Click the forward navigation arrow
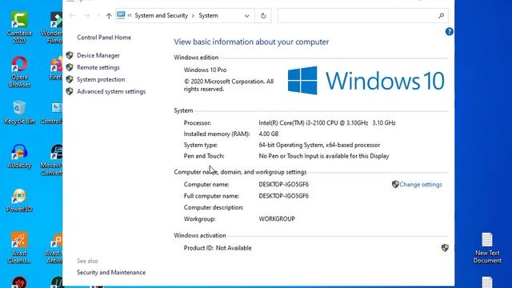This screenshot has height=288, width=512. (x=87, y=16)
